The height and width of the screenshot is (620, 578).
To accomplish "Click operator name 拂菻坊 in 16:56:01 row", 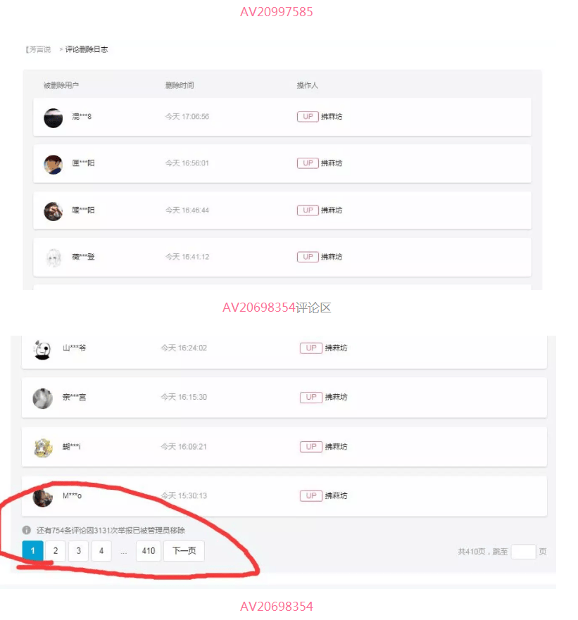I will [x=332, y=163].
